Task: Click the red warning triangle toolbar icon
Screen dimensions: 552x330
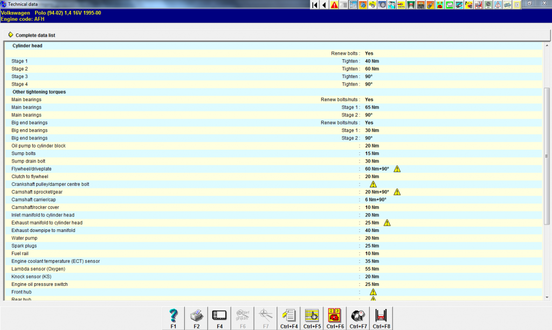Action: tap(334, 5)
